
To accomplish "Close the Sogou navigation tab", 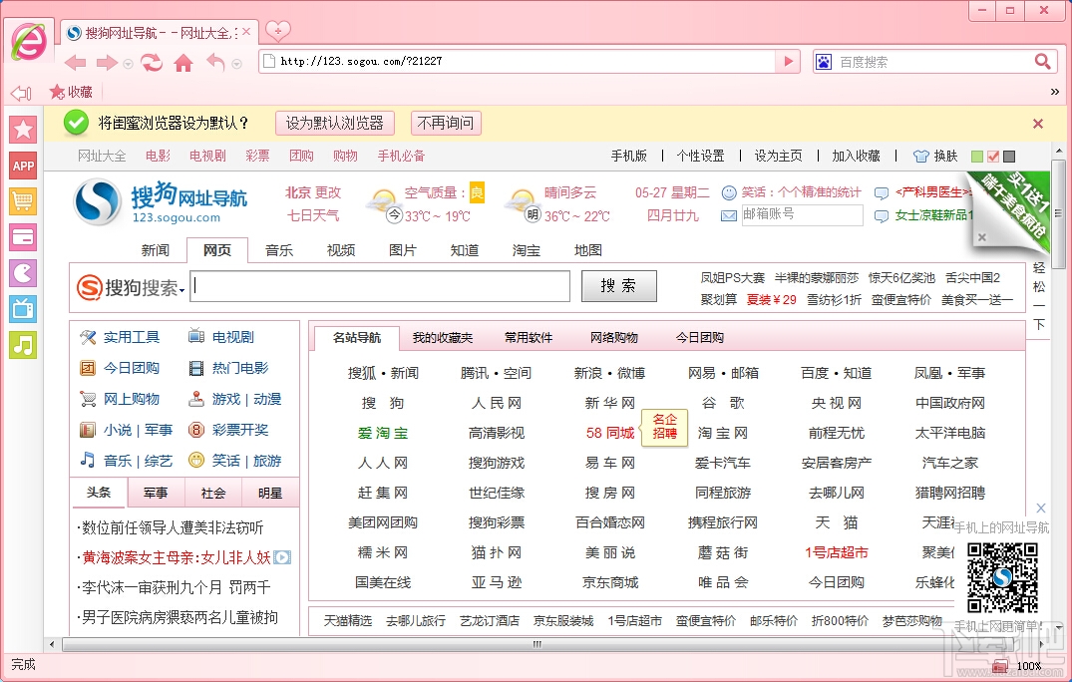I will tap(246, 32).
